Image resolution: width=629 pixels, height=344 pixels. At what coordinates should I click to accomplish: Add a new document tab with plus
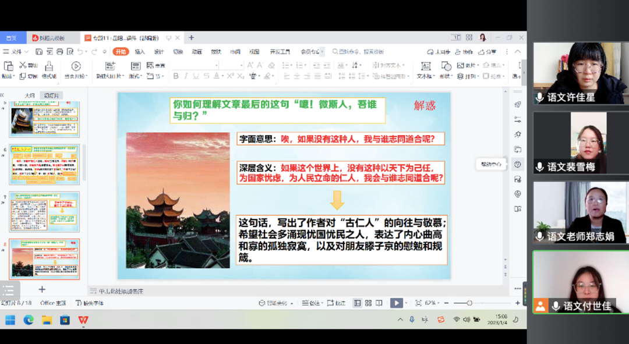pyautogui.click(x=192, y=38)
